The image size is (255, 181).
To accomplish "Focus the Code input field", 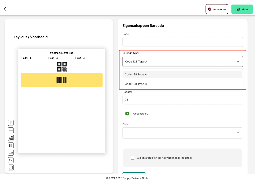I will click(x=183, y=42).
